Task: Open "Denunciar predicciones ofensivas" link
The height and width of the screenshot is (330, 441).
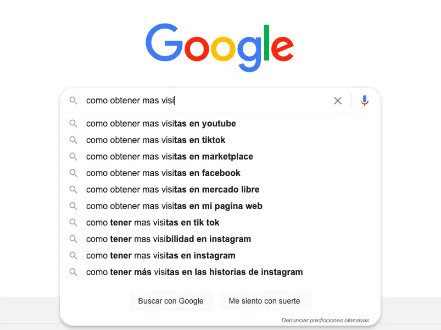Action: click(x=325, y=320)
